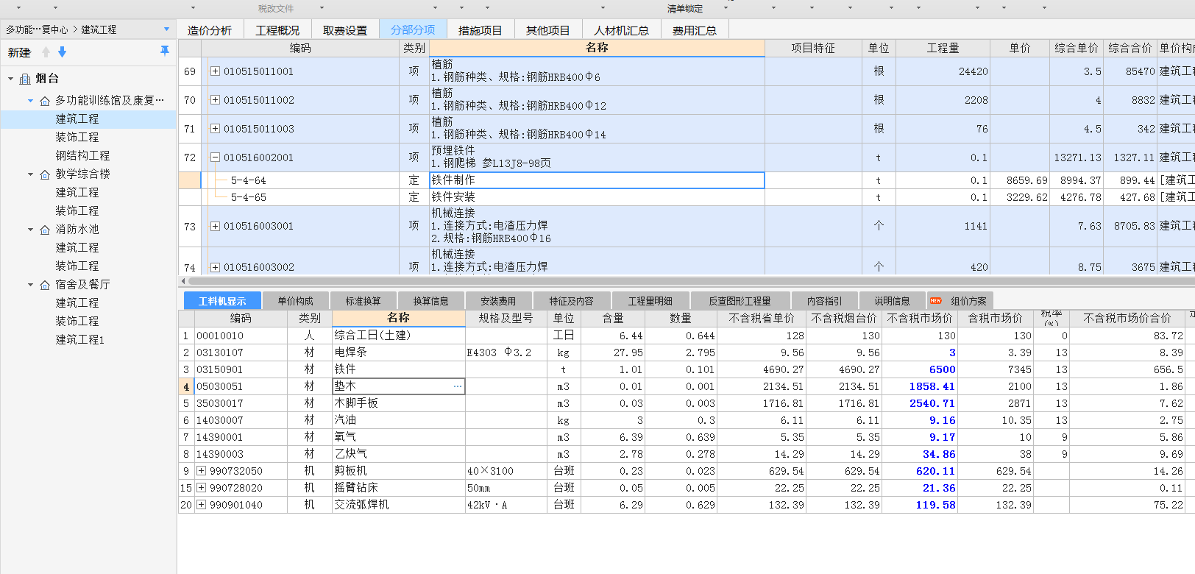Collapse the 多功能训练馆及康复… tree node
This screenshot has height=574, width=1195.
pos(30,101)
